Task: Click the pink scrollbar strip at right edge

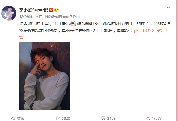Action: 177,60
